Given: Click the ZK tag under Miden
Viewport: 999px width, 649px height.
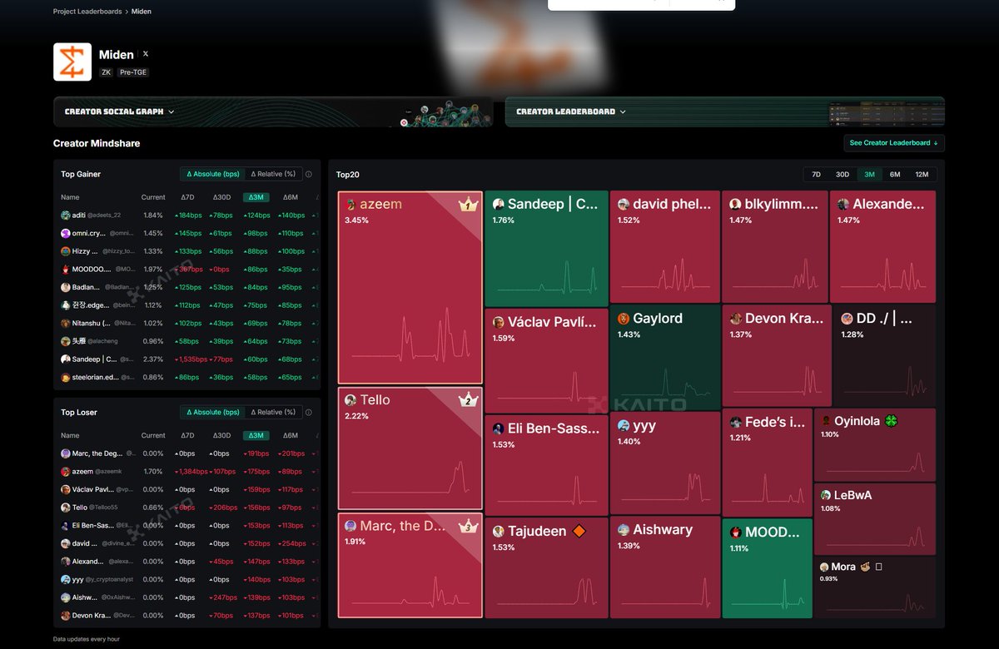Looking at the screenshot, I should coord(106,72).
